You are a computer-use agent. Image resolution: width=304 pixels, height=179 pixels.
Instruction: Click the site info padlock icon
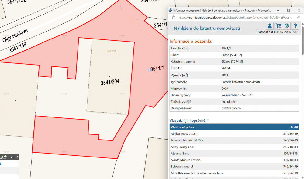pyautogui.click(x=174, y=17)
